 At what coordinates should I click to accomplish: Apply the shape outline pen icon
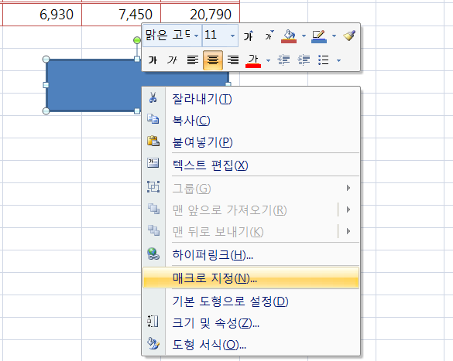coord(319,36)
